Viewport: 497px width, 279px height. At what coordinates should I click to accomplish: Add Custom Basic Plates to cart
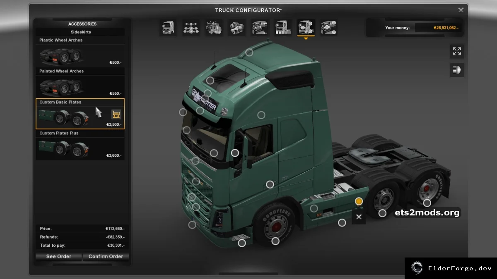116,114
